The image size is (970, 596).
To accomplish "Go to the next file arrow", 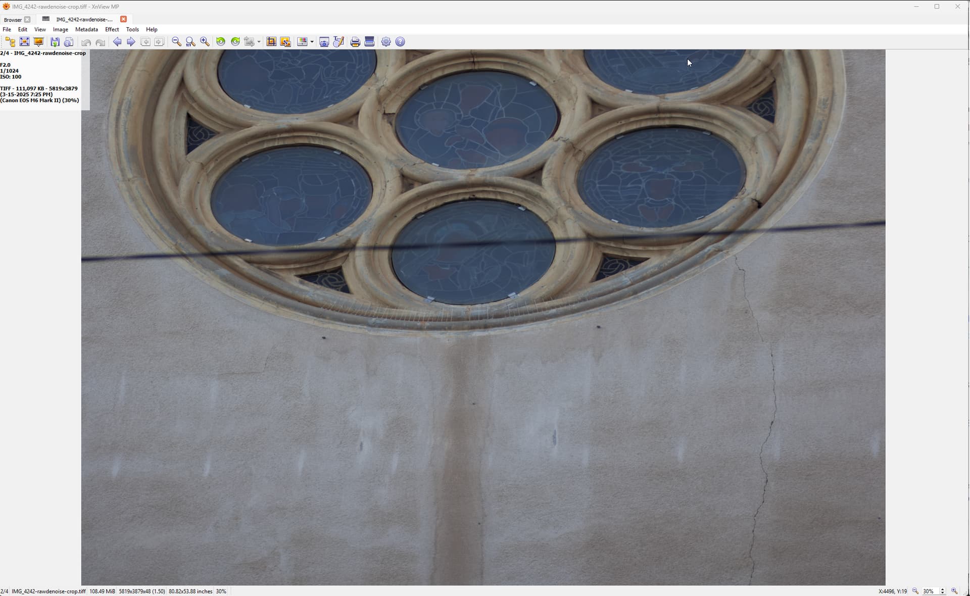I will pyautogui.click(x=131, y=42).
